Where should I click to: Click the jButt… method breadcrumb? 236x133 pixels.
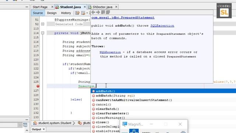(x=87, y=123)
